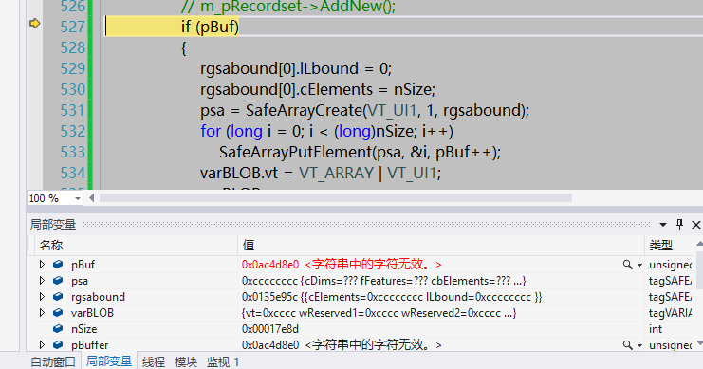Image resolution: width=703 pixels, height=369 pixels.
Task: Click the psa variable cube icon
Action: click(x=58, y=281)
